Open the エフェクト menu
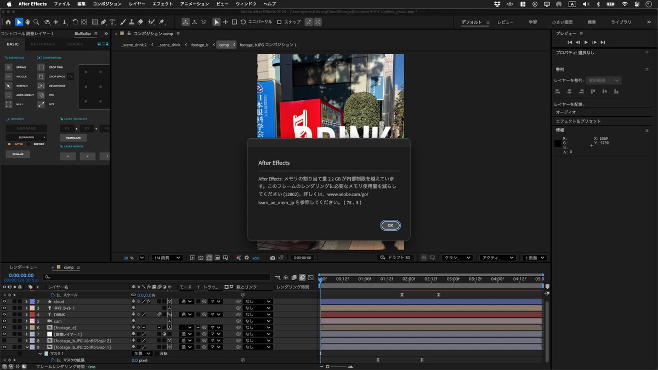 pos(162,4)
